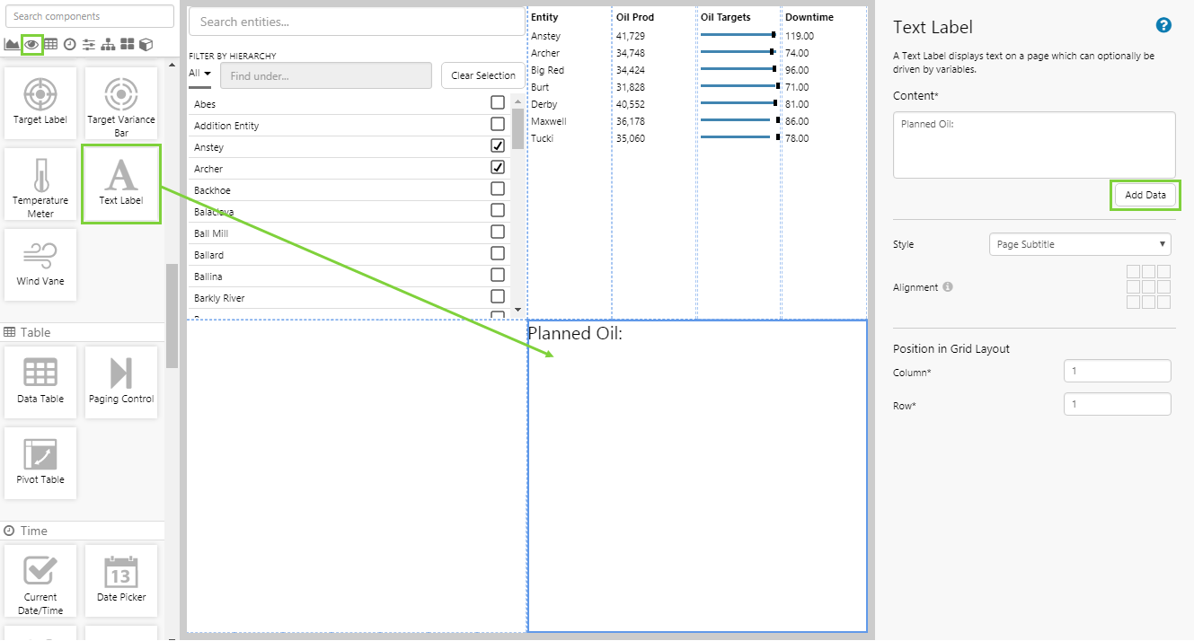Sort by the Entity column header
This screenshot has height=641, width=1194.
pos(544,17)
